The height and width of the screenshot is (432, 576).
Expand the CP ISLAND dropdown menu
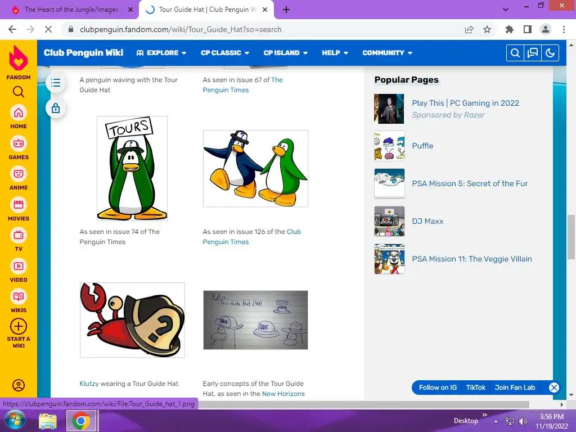point(285,53)
